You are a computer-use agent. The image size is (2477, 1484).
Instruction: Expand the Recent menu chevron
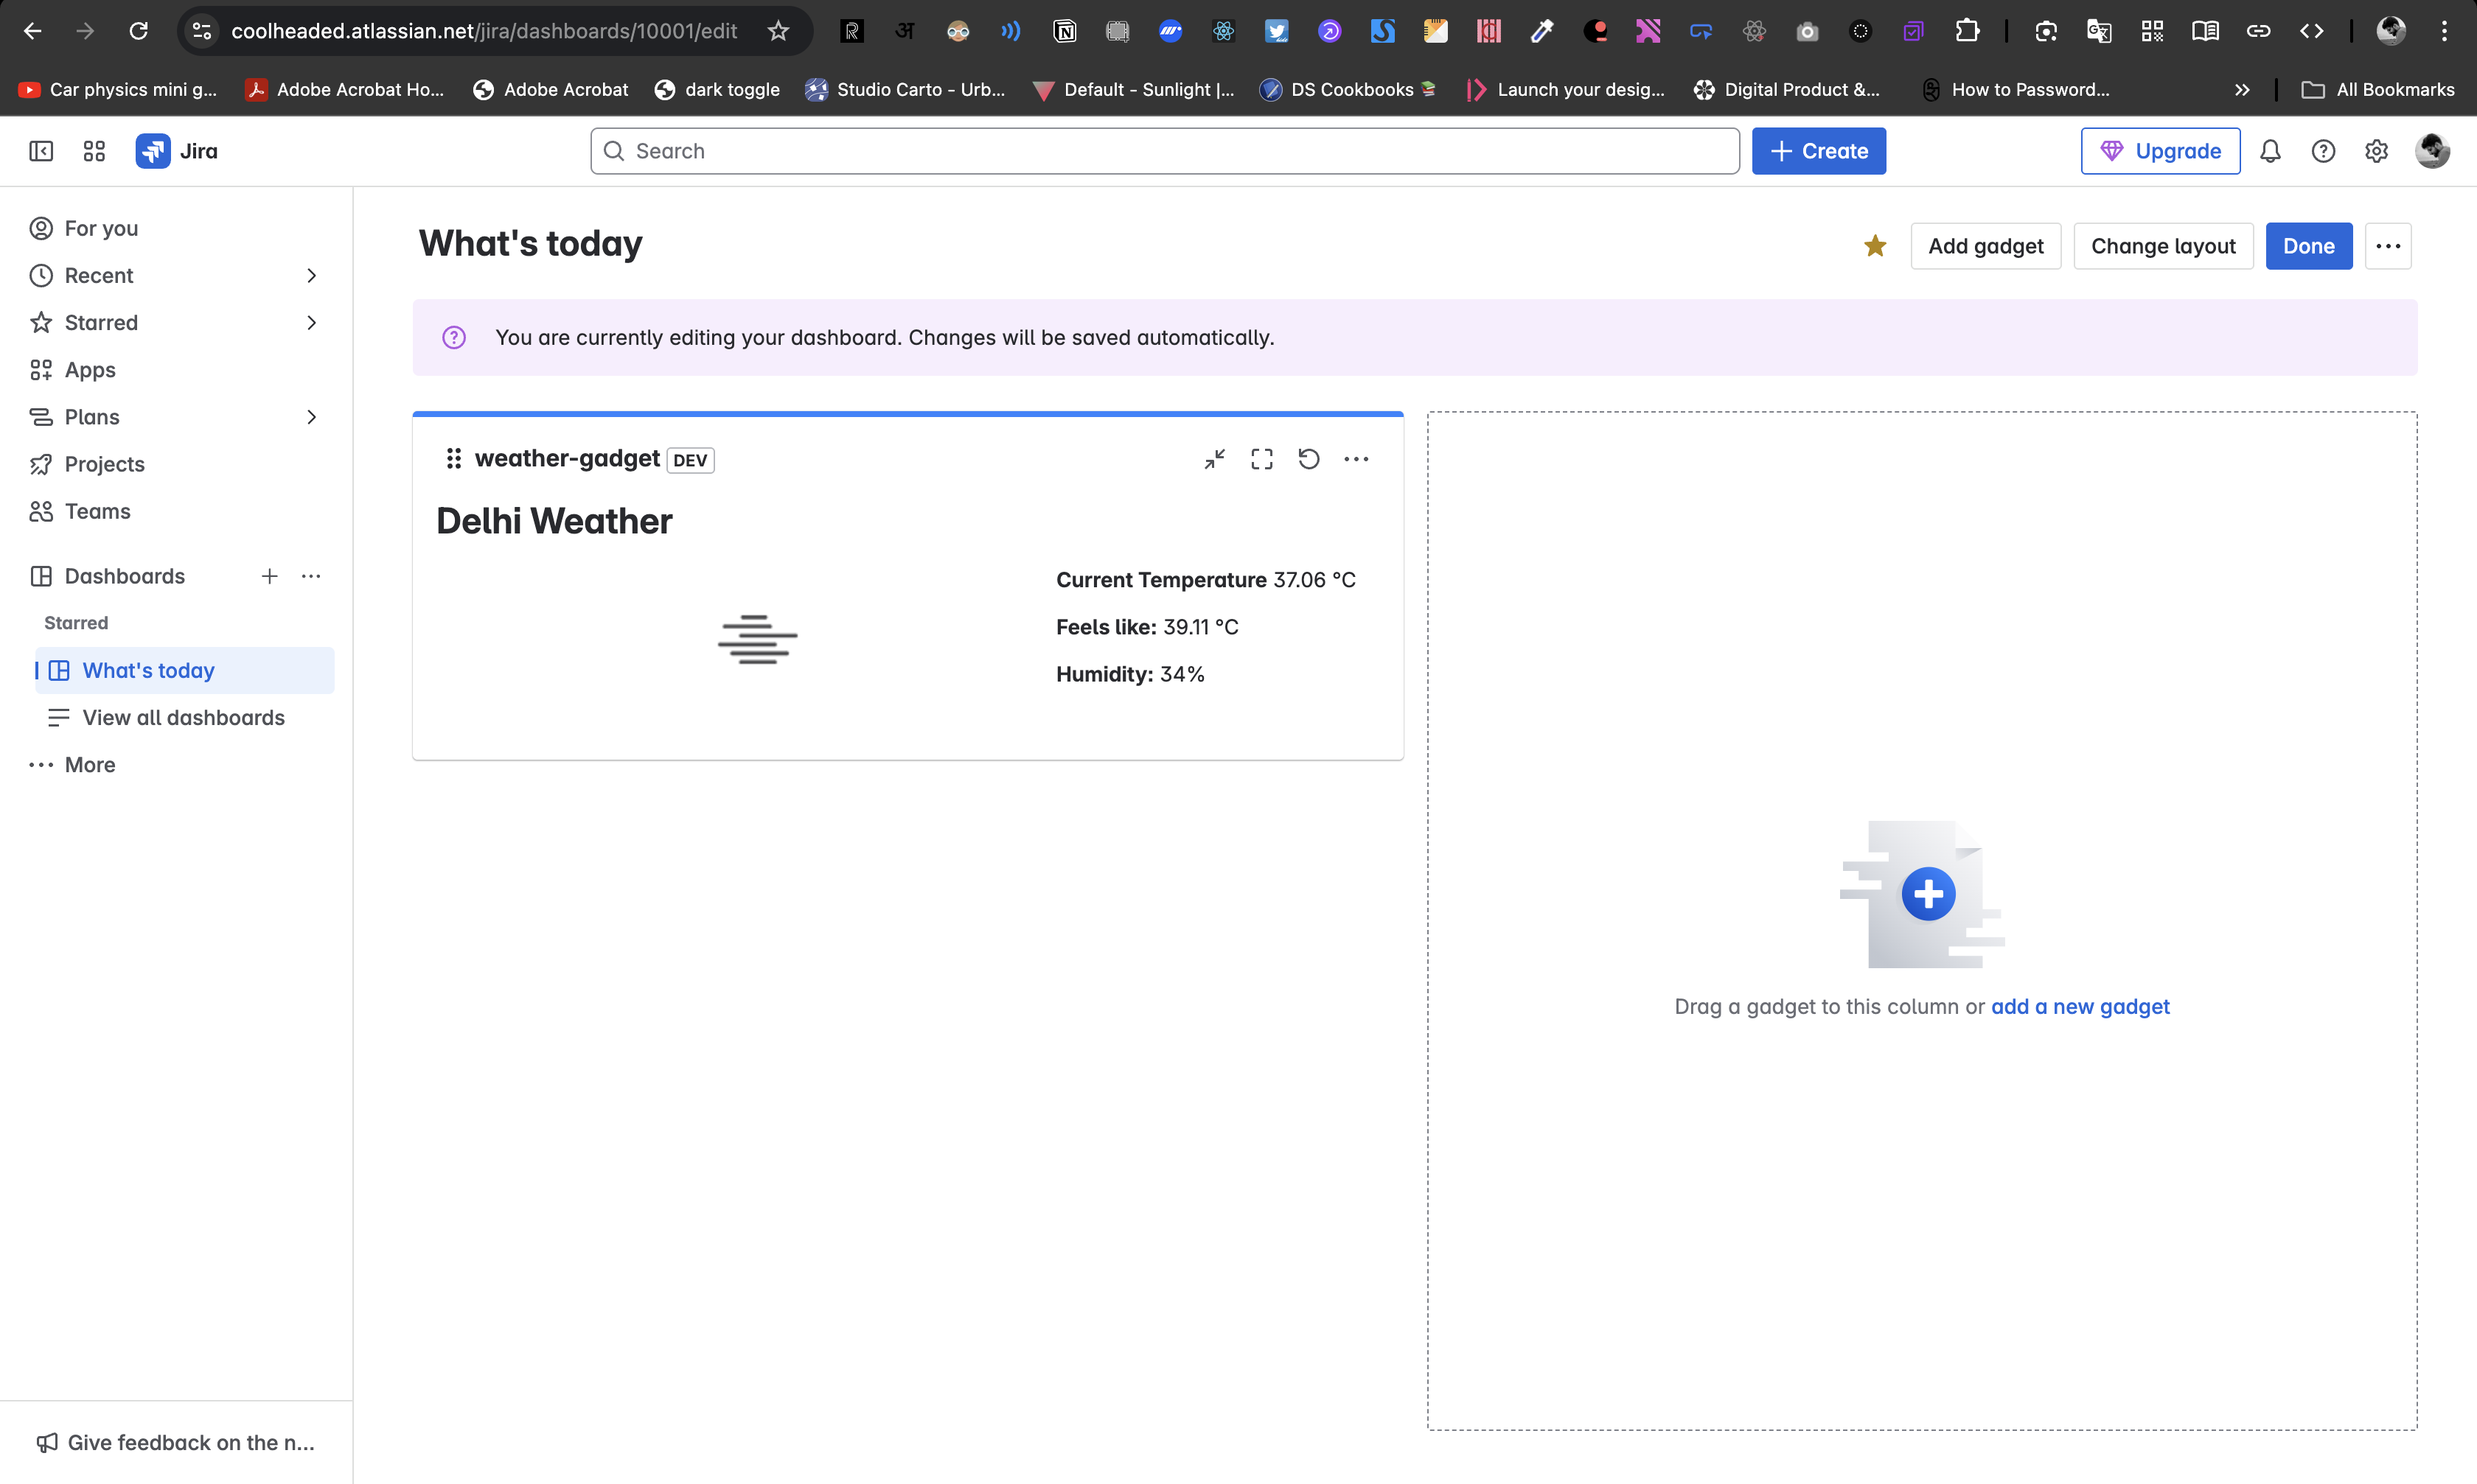point(311,275)
